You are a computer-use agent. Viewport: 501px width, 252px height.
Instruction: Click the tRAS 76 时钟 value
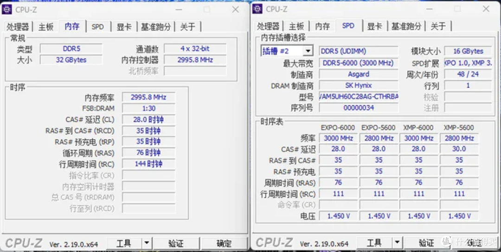[148, 153]
